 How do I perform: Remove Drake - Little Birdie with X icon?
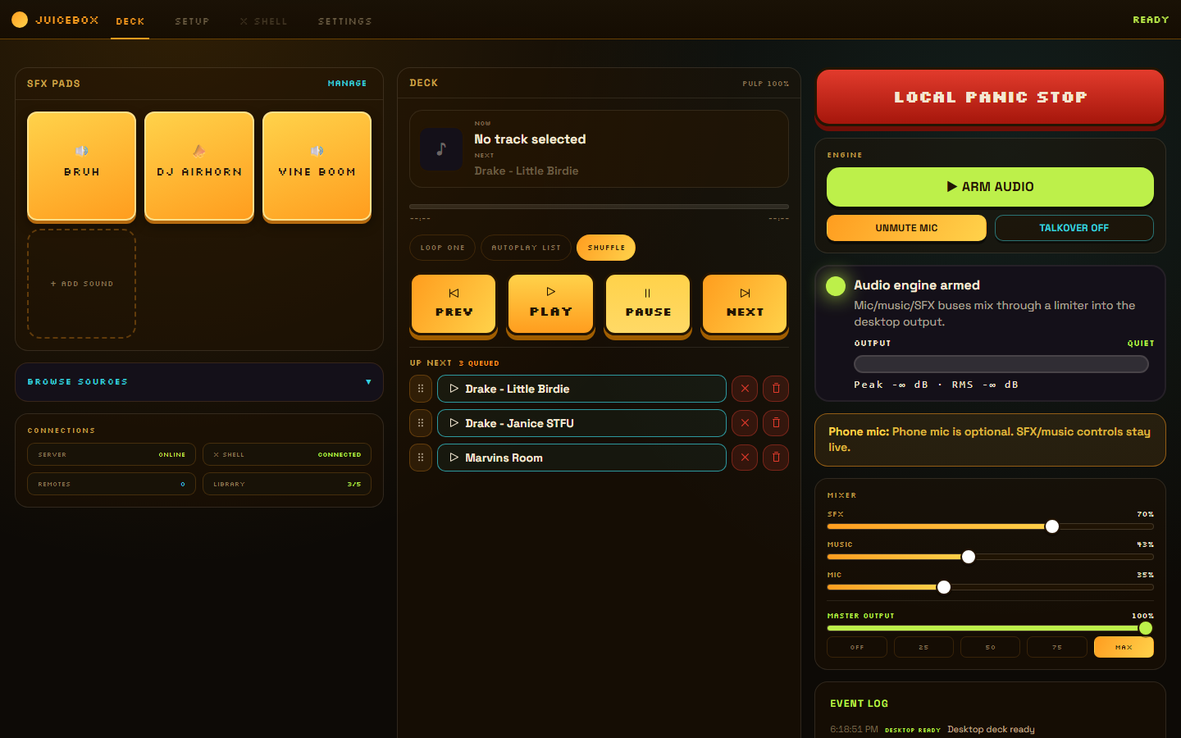745,389
